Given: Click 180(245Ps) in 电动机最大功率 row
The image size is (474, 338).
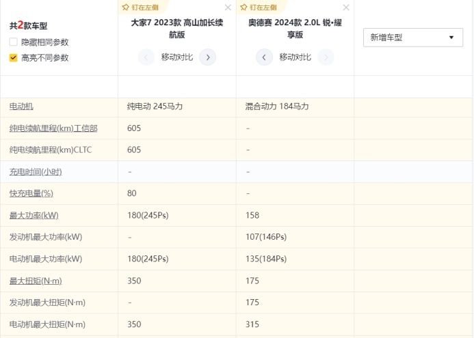Looking at the screenshot, I should pyautogui.click(x=148, y=259).
